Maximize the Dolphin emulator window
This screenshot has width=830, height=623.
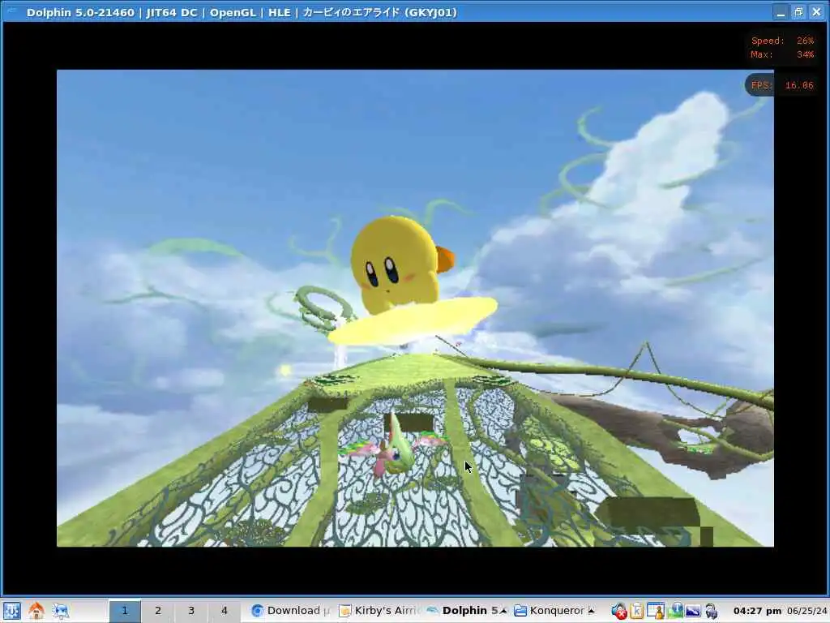(x=798, y=12)
